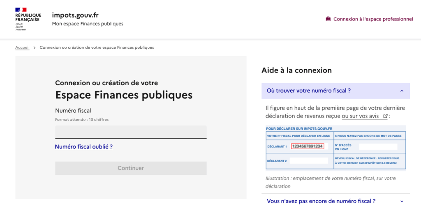Click the 'Format attendu : 13 chiffres' hint text

point(82,120)
